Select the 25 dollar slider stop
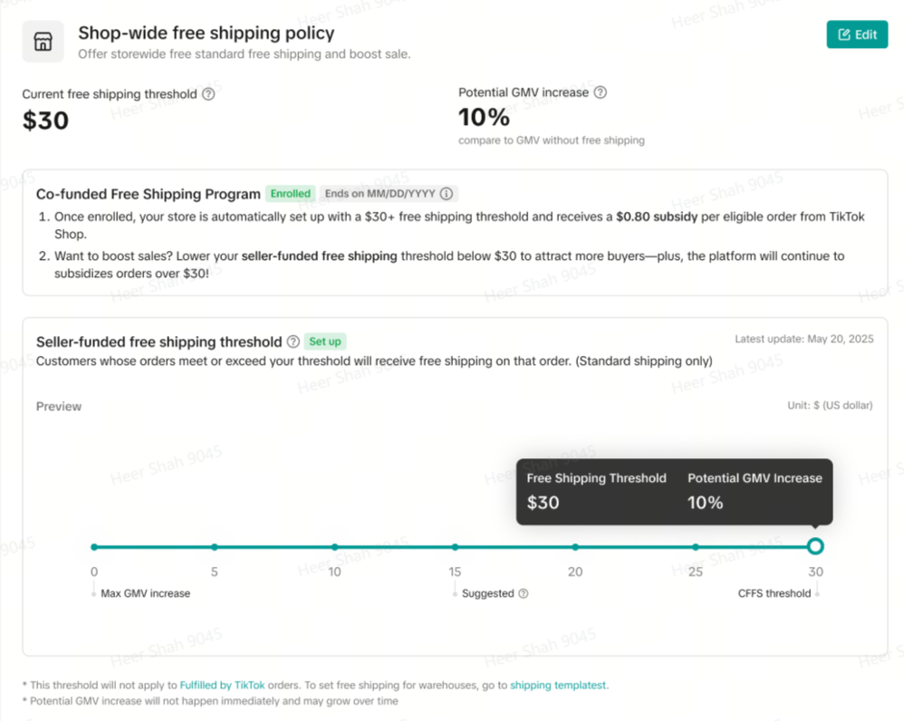904x721 pixels. pos(696,546)
